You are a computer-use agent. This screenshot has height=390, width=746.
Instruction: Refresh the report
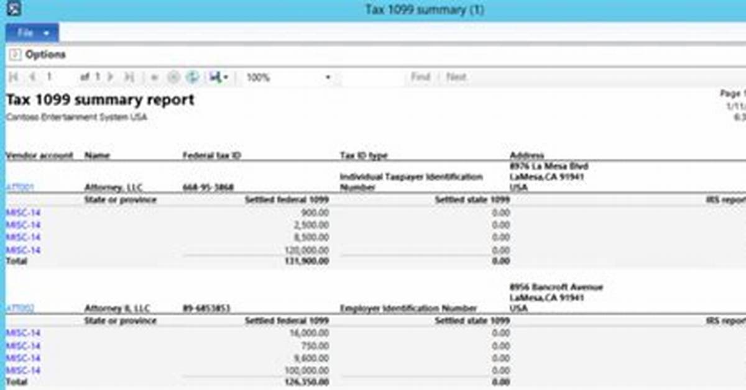(x=193, y=77)
